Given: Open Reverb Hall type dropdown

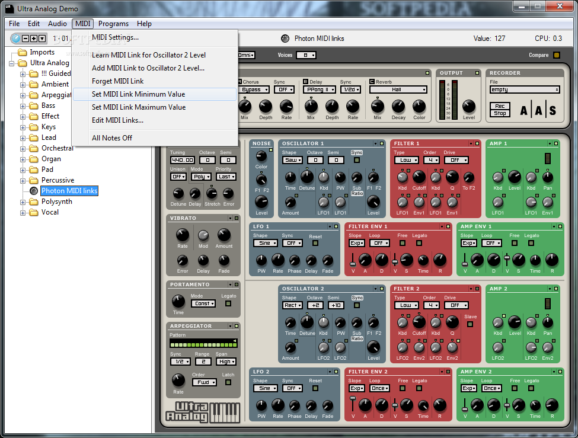Looking at the screenshot, I should (398, 89).
